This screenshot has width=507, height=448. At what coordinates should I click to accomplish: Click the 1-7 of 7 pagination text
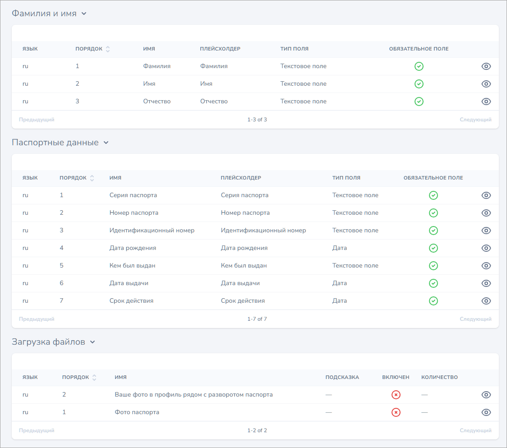pos(257,319)
